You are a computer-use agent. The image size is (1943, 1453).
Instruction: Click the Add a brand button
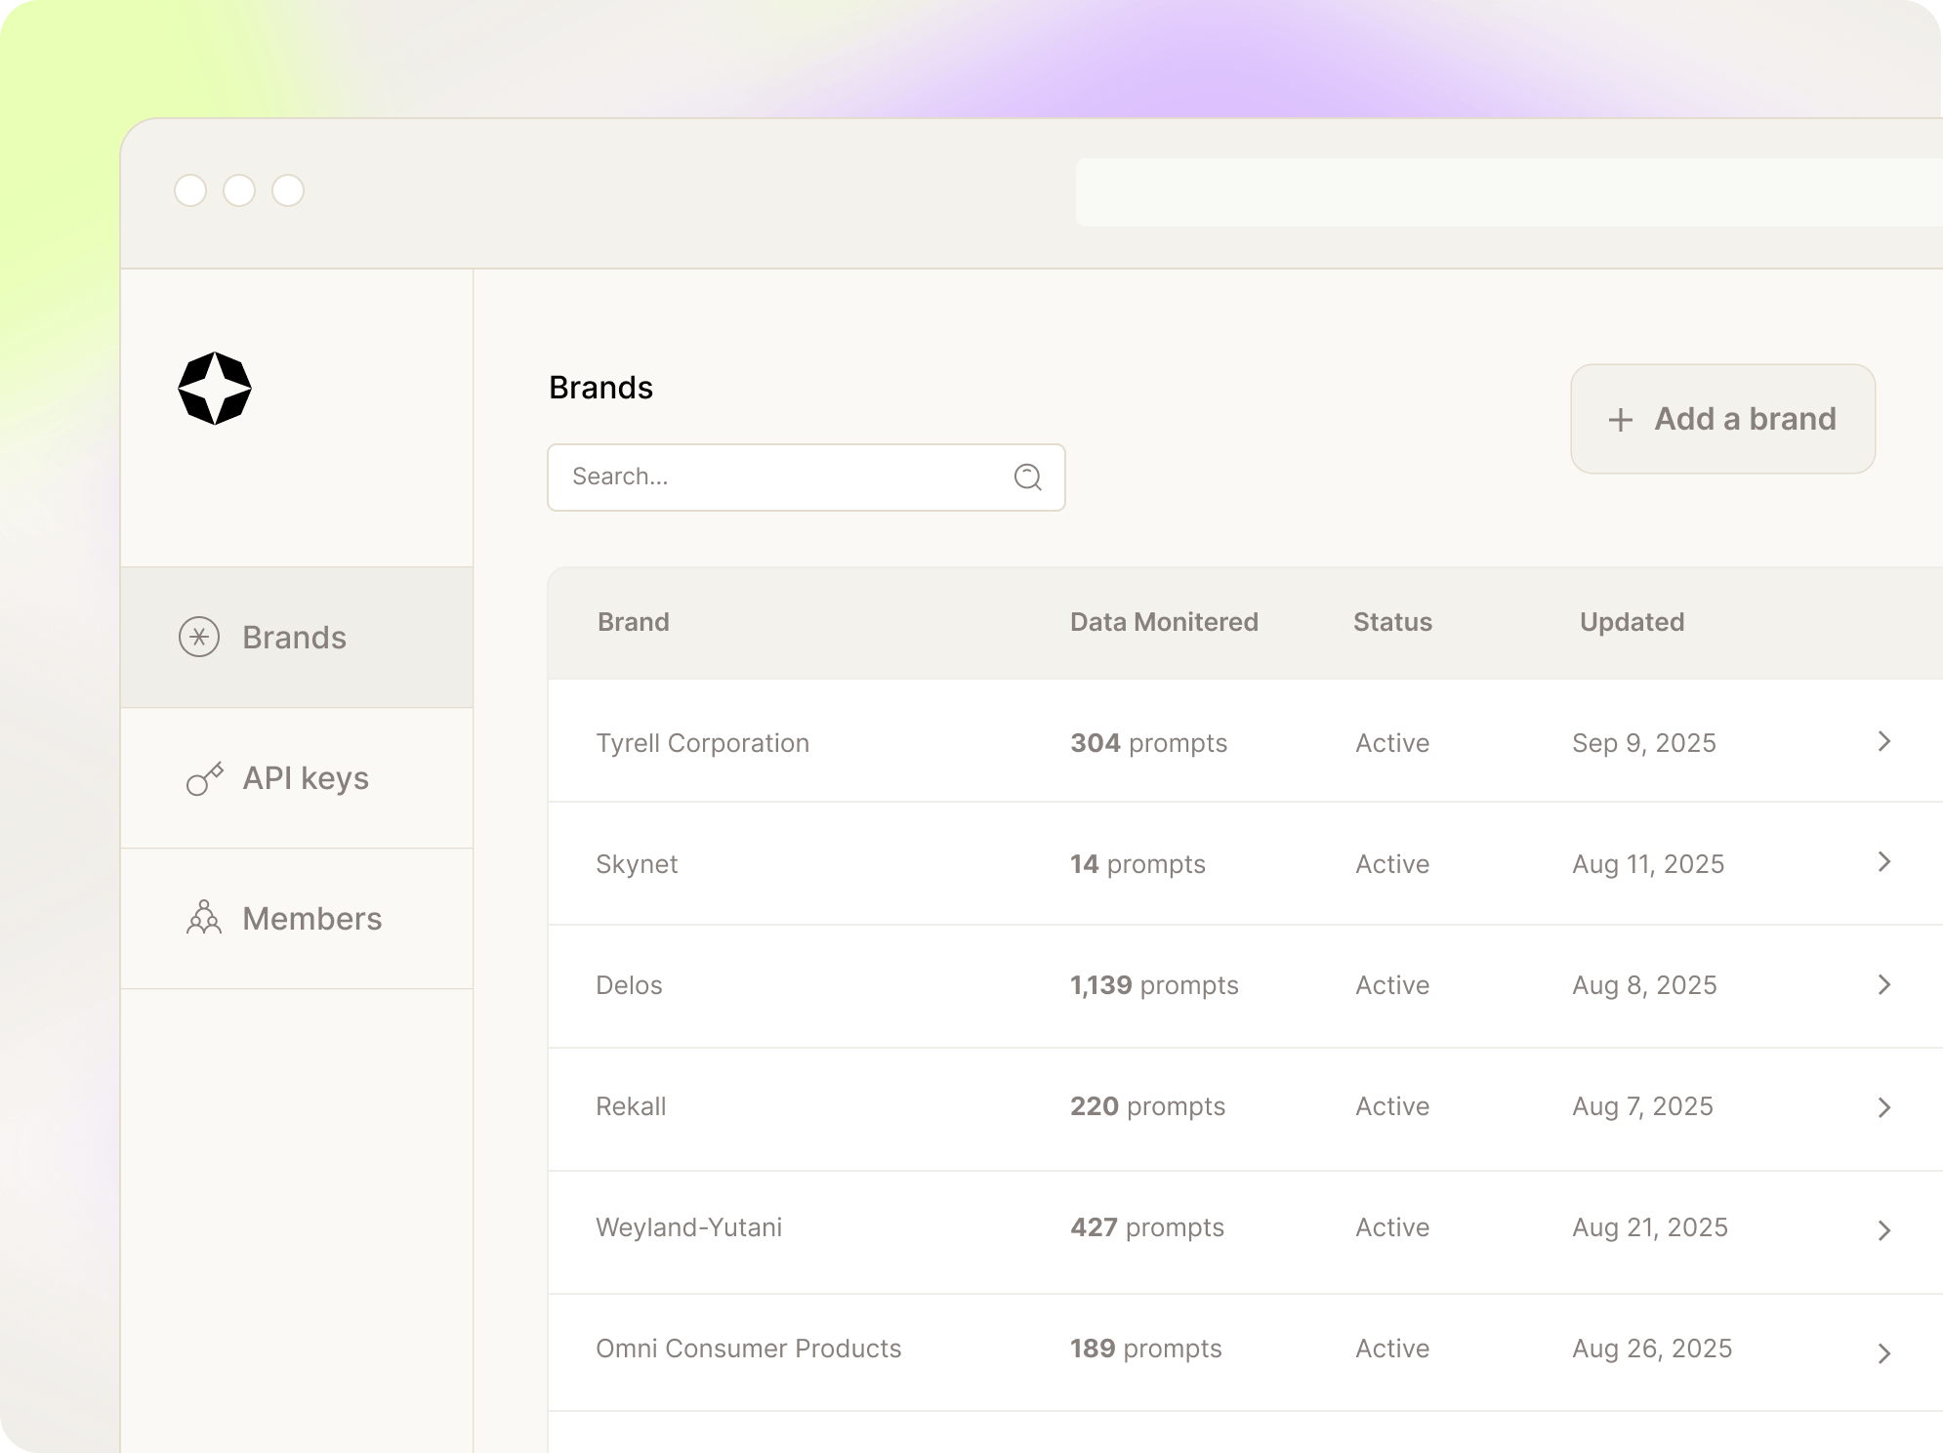[x=1723, y=419]
